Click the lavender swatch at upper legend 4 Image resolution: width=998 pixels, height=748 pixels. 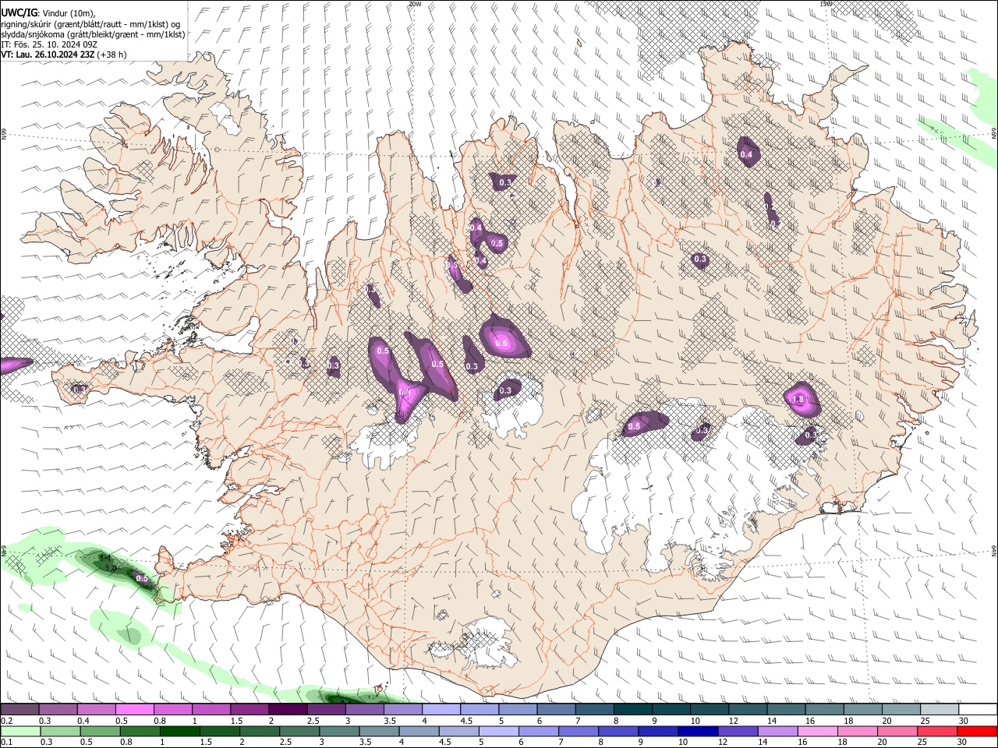tap(441, 710)
